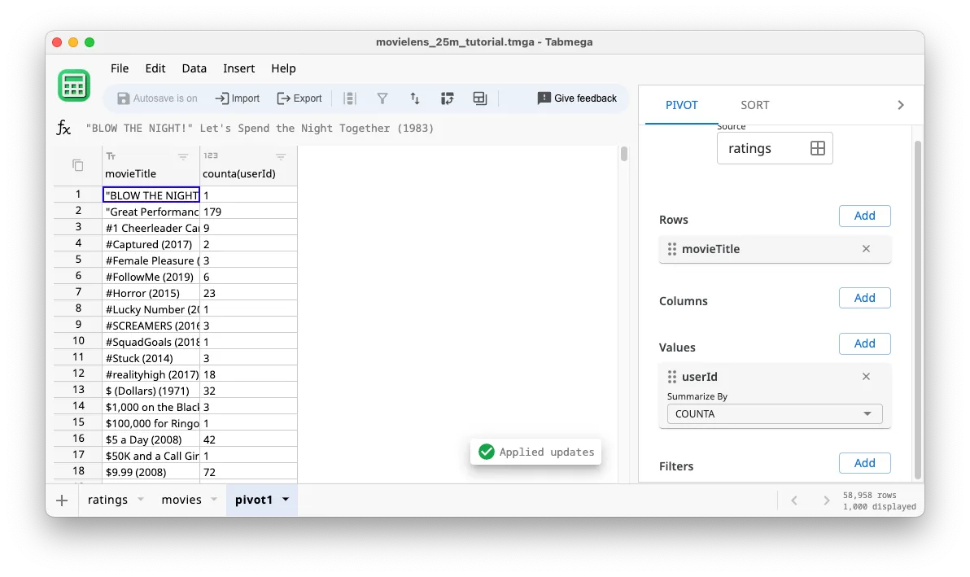Add a new sheet with the plus button
This screenshot has width=970, height=577.
pyautogui.click(x=62, y=500)
